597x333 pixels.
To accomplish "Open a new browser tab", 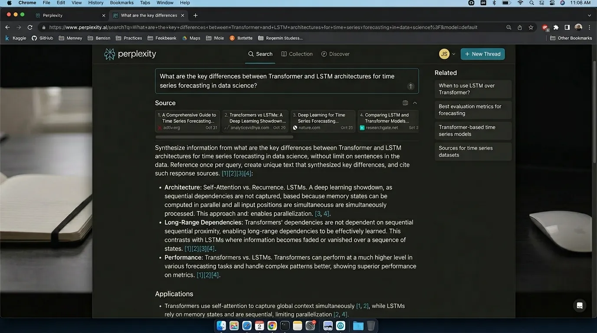I will (195, 15).
